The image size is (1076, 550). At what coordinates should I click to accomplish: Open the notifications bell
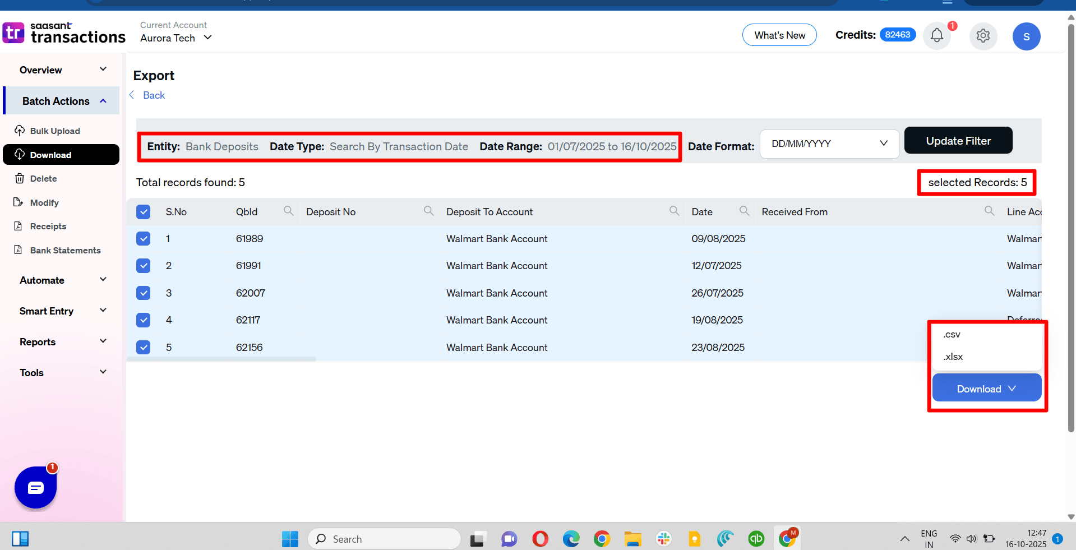coord(936,35)
